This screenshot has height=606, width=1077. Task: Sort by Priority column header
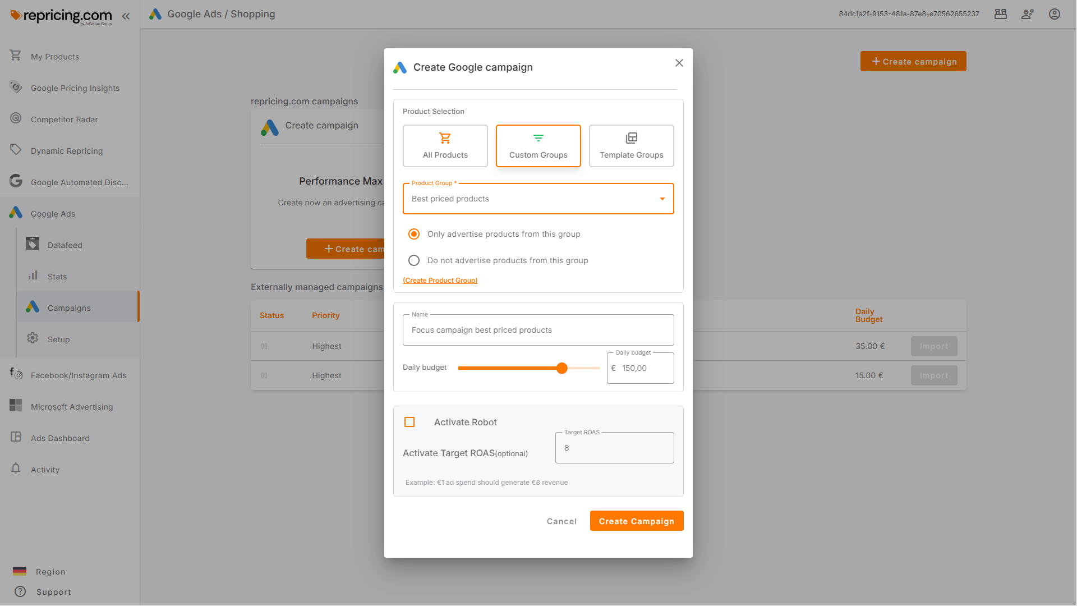coord(326,315)
